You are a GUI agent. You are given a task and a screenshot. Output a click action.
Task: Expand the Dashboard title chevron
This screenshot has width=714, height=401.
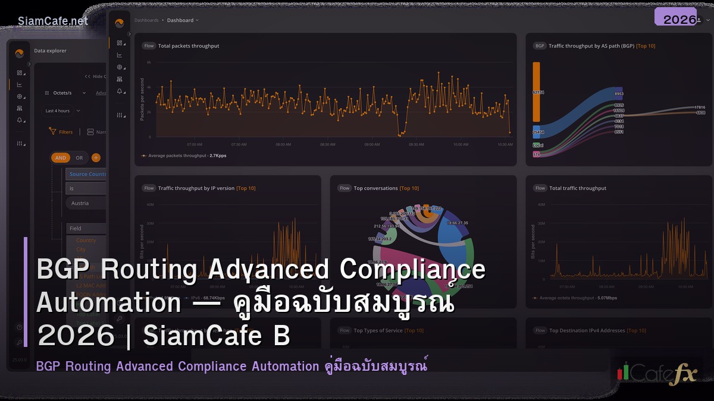(196, 20)
